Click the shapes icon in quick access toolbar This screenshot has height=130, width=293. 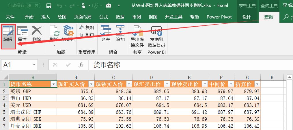coord(96,5)
